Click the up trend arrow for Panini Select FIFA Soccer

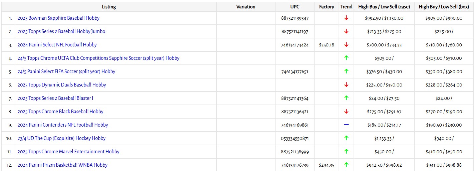point(346,71)
